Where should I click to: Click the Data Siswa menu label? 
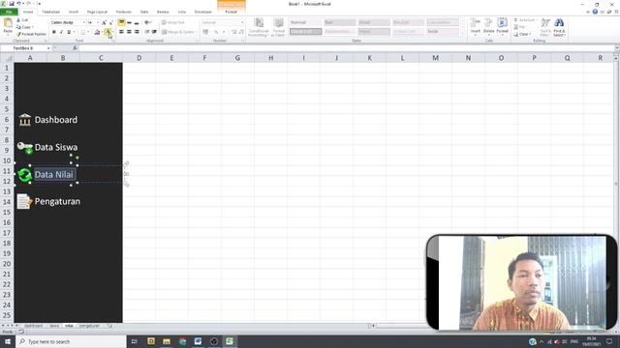pyautogui.click(x=56, y=147)
